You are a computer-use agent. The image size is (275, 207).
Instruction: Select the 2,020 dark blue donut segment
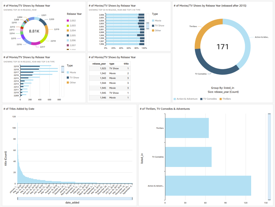(x=43, y=22)
